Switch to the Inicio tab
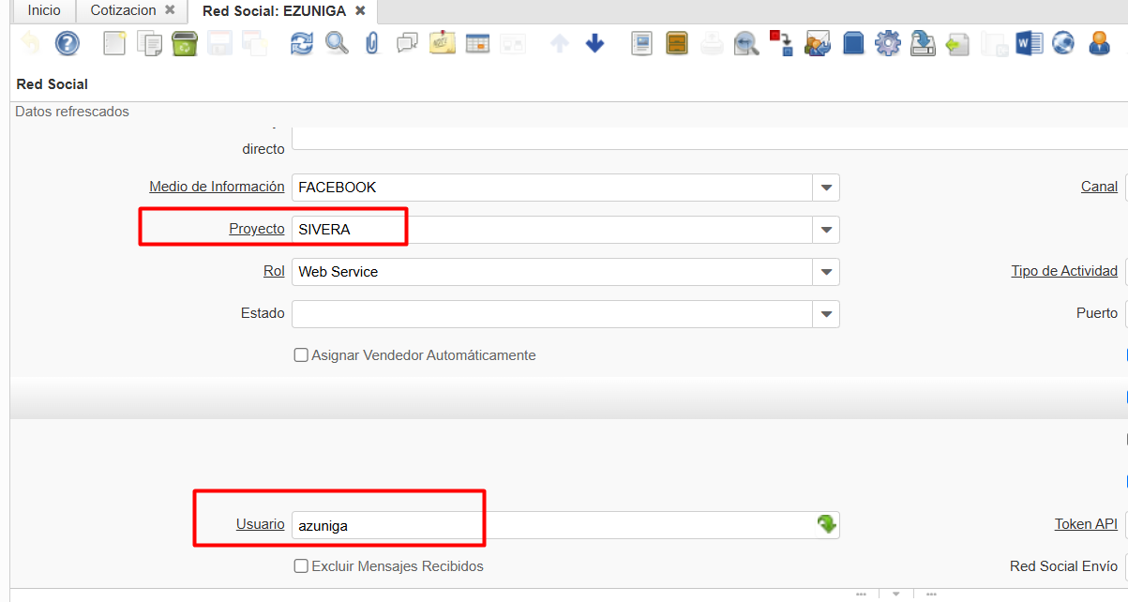The image size is (1128, 602). click(44, 10)
